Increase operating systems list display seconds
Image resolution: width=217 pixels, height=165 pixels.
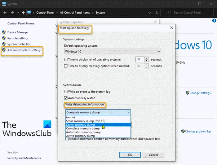(x=146, y=58)
